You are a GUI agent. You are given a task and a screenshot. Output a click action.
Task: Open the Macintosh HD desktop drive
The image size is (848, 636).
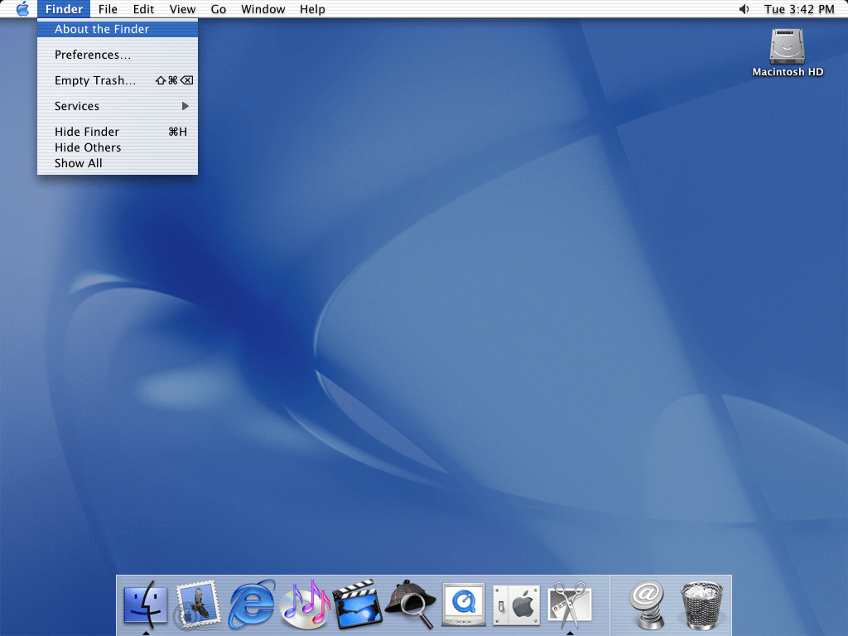click(x=788, y=48)
